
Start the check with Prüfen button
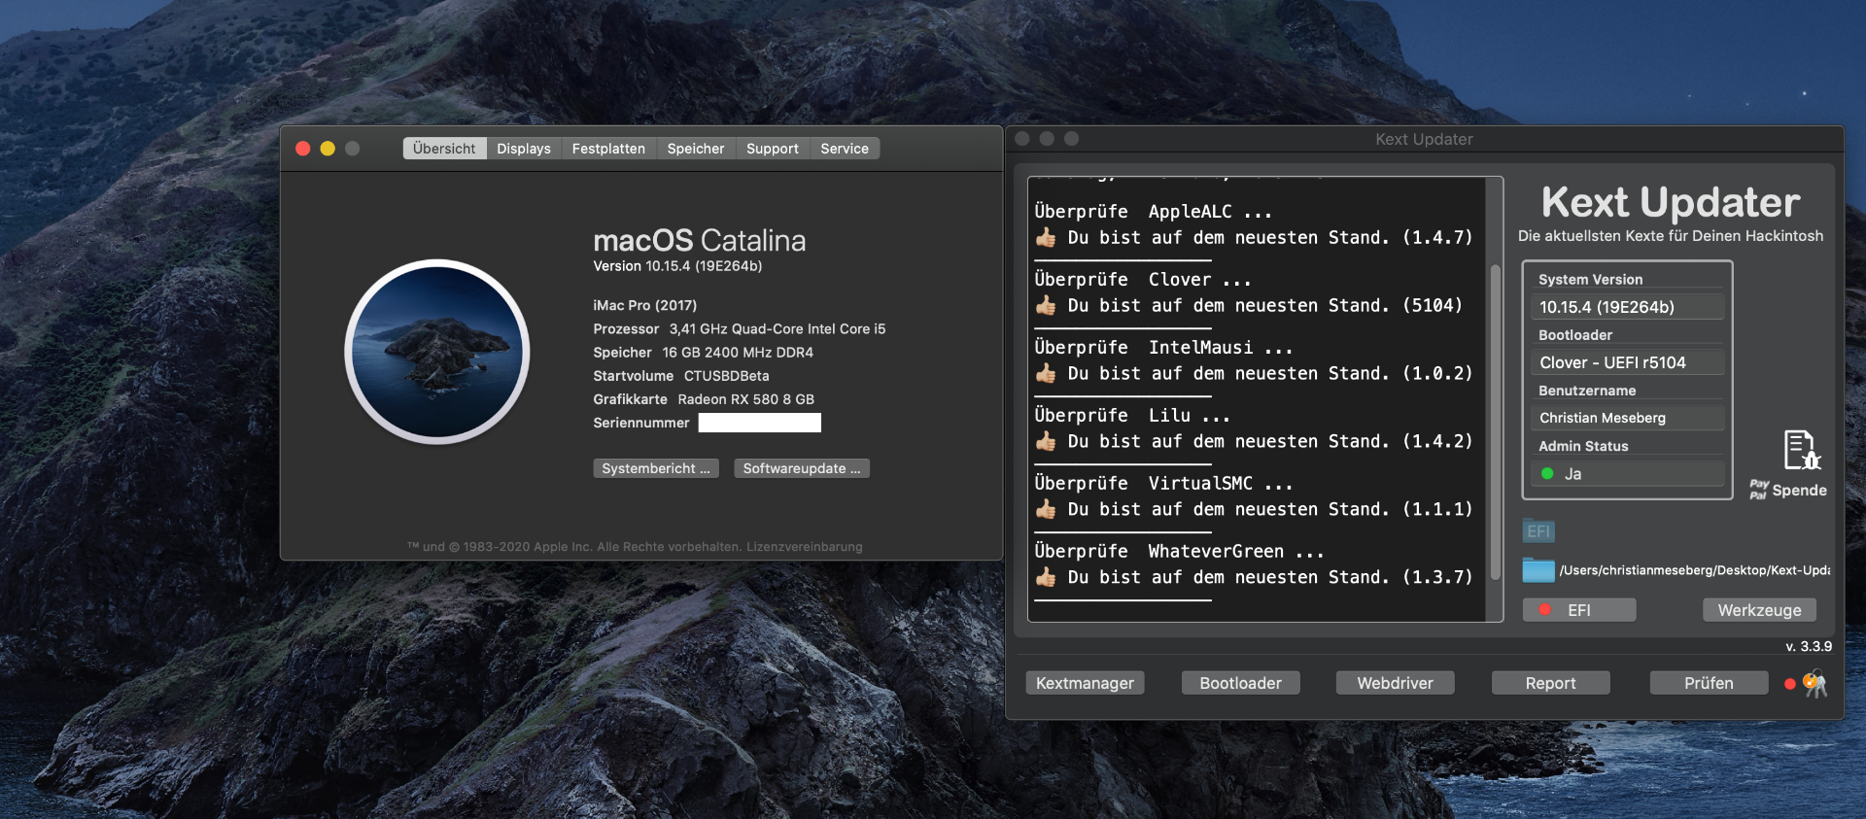click(1709, 683)
